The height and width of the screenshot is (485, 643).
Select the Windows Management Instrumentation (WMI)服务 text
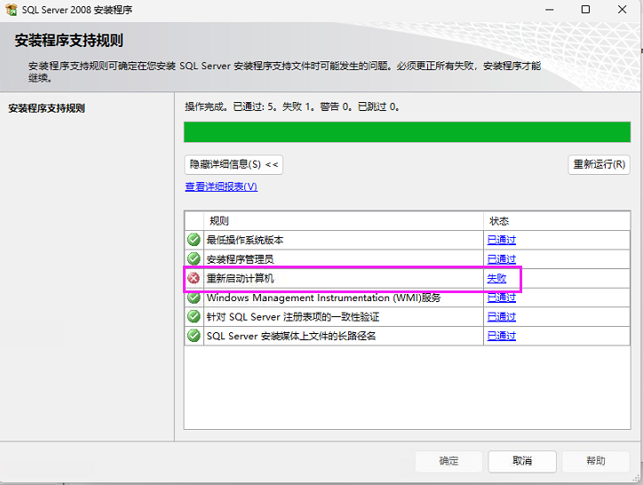pyautogui.click(x=323, y=298)
